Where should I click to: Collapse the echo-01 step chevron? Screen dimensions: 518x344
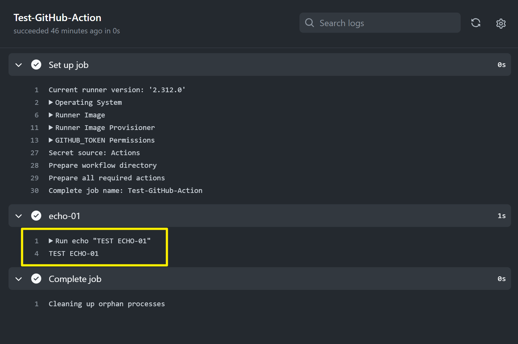(x=19, y=216)
